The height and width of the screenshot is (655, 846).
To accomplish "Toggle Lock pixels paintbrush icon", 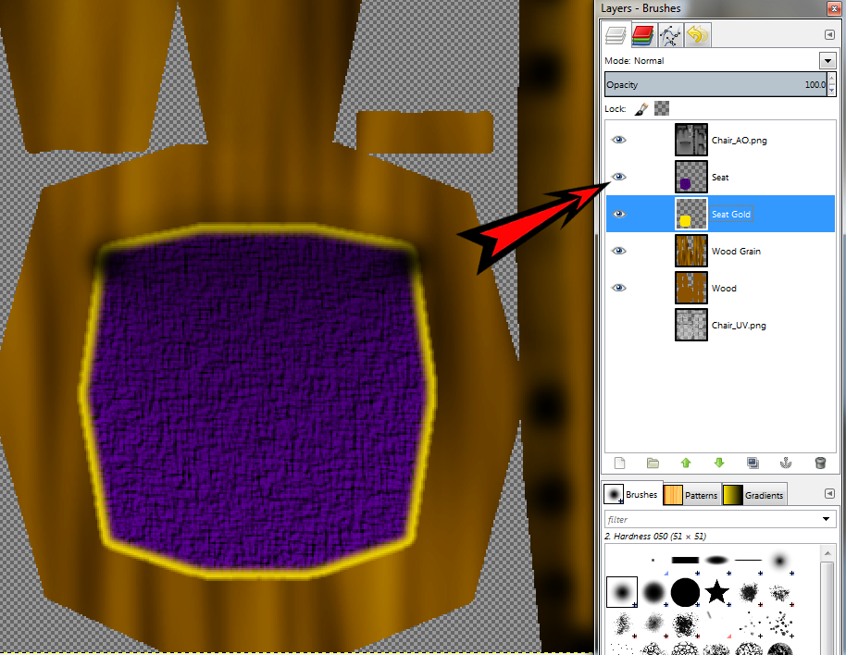I will click(641, 109).
